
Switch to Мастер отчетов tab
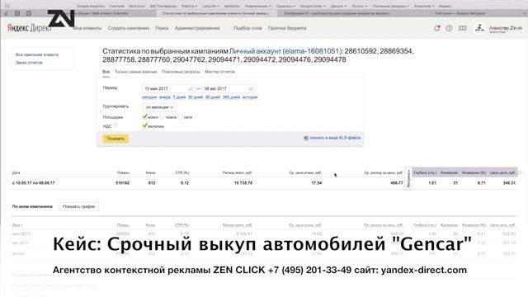219,72
